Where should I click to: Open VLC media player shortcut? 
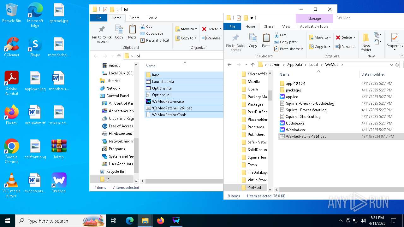pyautogui.click(x=12, y=185)
